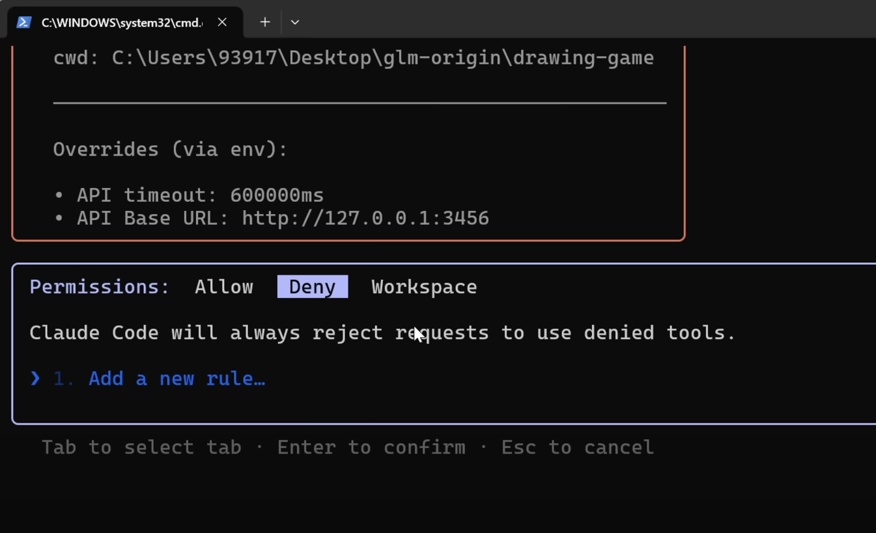Viewport: 876px width, 533px height.
Task: Click the "Tab to select tab" hint
Action: point(141,448)
